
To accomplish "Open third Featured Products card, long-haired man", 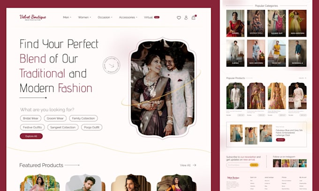I will point(131,183).
